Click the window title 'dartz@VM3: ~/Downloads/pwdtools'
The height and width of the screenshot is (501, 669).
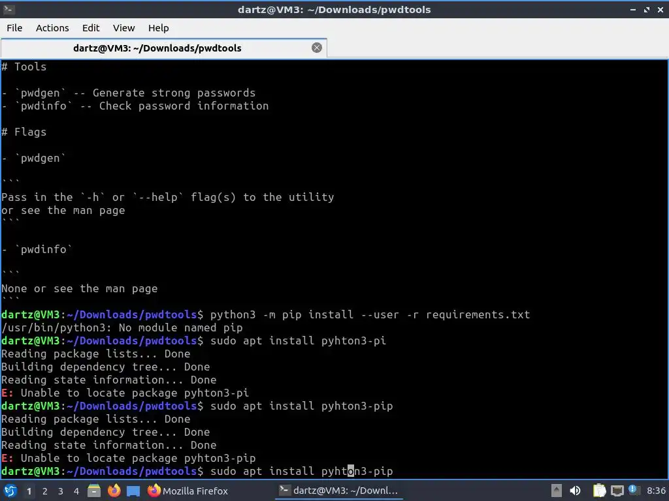tap(334, 9)
